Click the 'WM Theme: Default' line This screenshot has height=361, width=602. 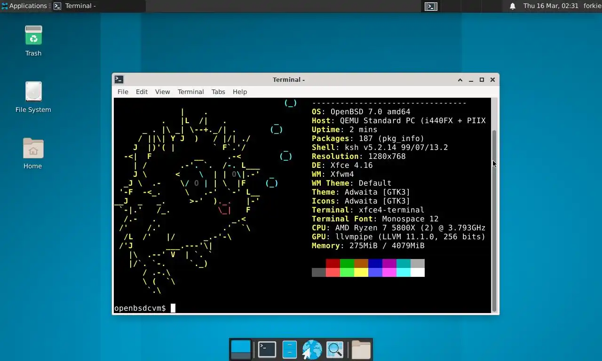coord(351,183)
